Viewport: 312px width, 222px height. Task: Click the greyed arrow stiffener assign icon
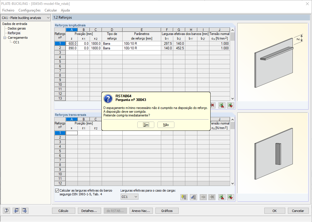(203, 197)
